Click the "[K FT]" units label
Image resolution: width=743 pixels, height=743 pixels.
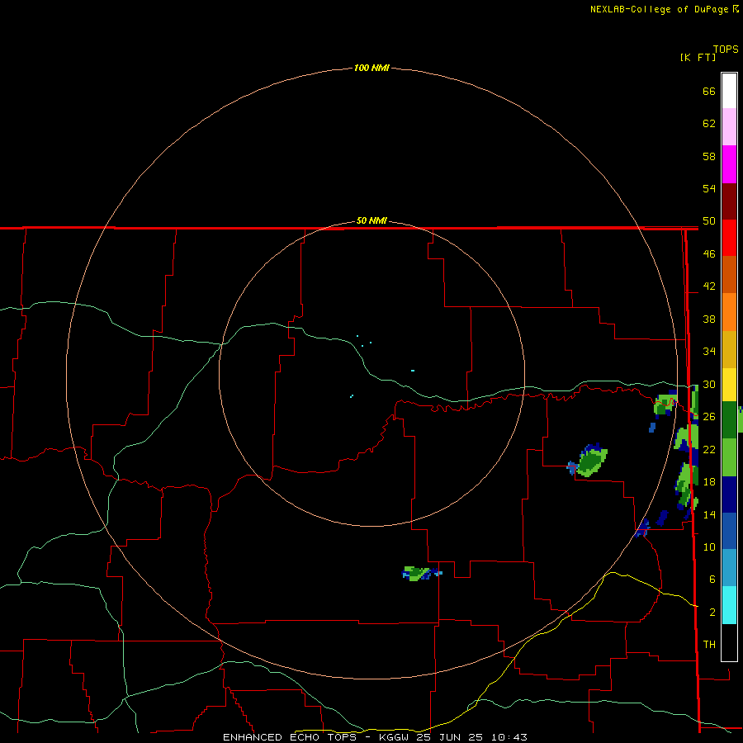click(x=698, y=57)
